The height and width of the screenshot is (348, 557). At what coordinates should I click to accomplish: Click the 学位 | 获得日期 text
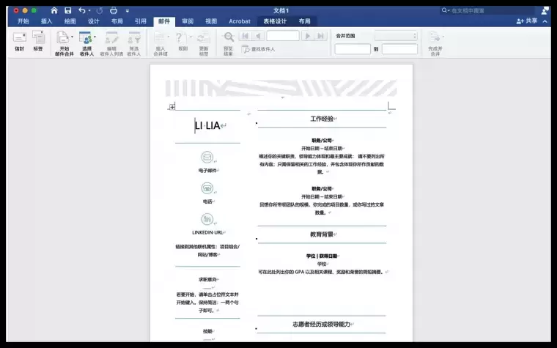pyautogui.click(x=322, y=256)
